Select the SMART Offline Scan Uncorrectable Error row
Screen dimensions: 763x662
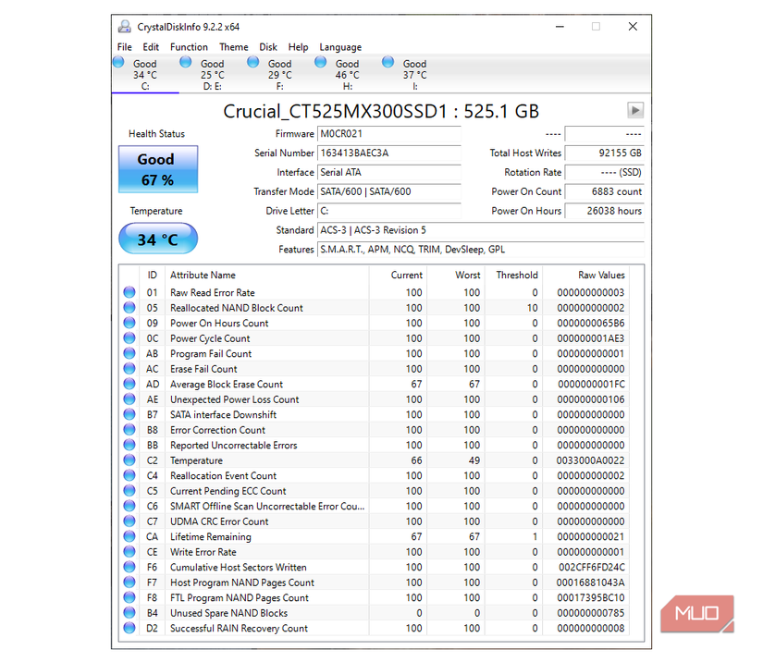(375, 506)
